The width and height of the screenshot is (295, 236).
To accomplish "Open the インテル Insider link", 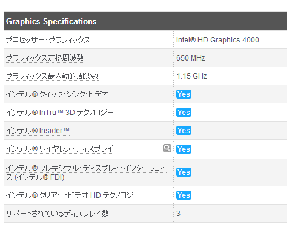I will (38, 131).
